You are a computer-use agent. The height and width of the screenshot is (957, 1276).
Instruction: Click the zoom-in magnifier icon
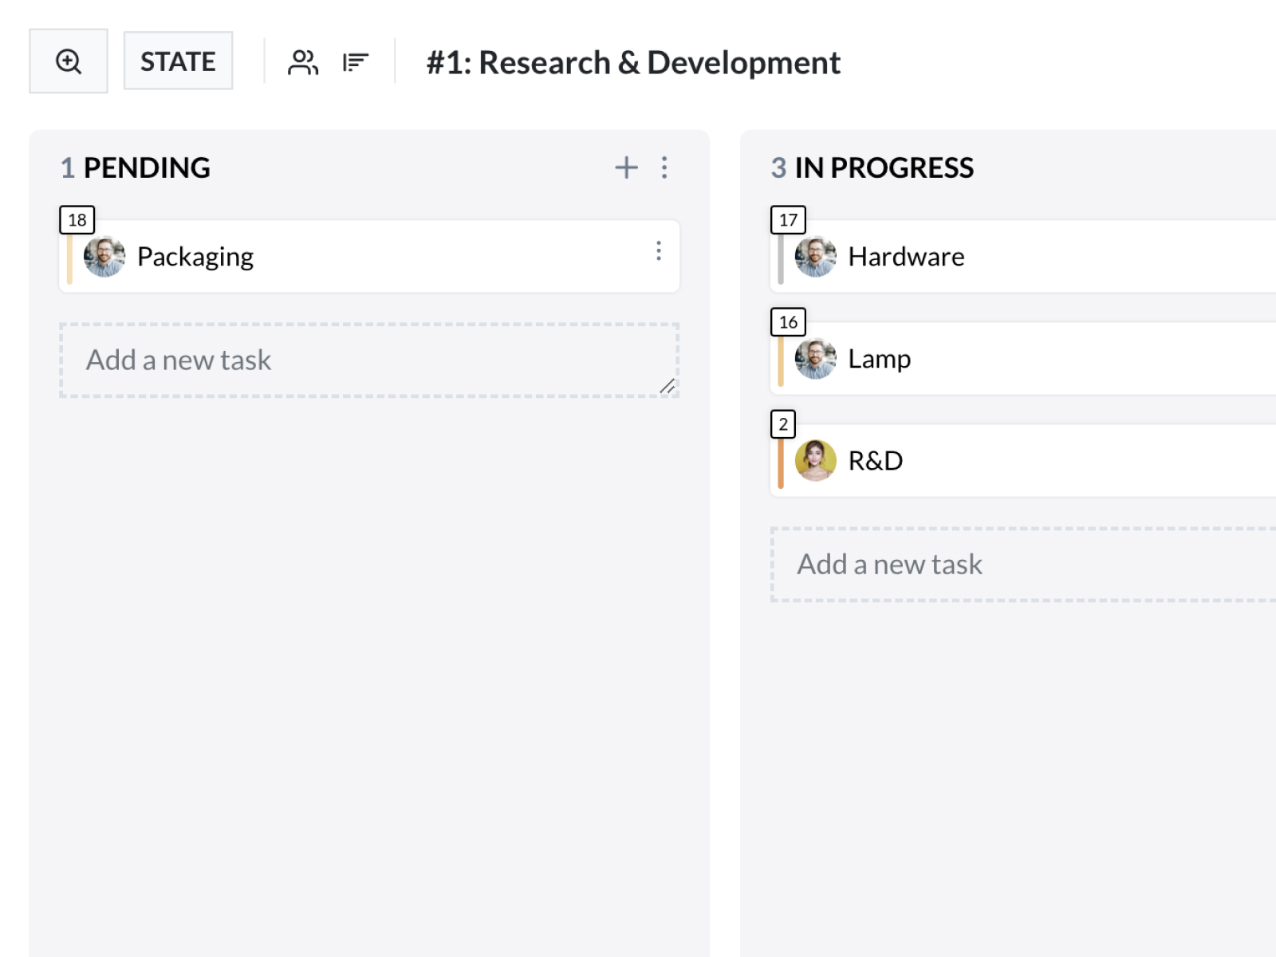click(x=69, y=61)
